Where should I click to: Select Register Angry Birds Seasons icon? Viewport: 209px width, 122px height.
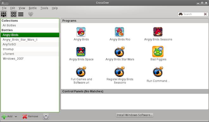pyautogui.click(x=119, y=71)
